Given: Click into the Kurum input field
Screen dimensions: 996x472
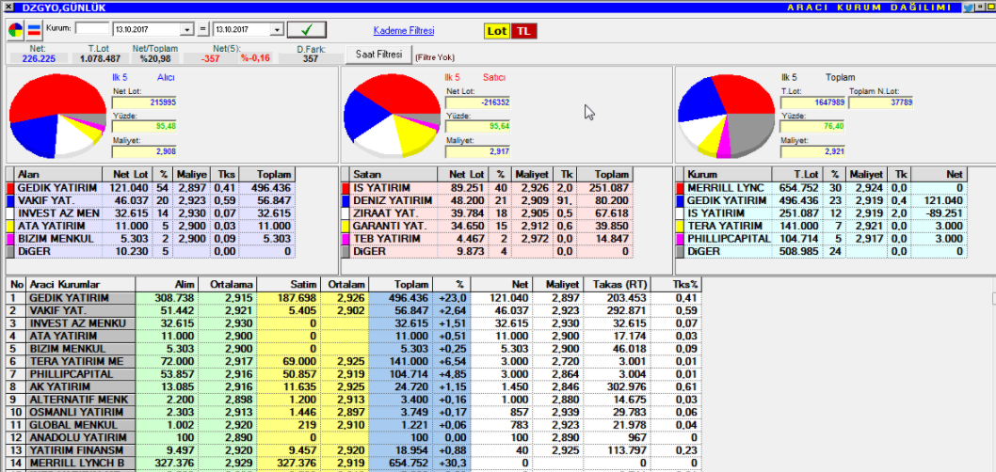Looking at the screenshot, I should pyautogui.click(x=92, y=29).
